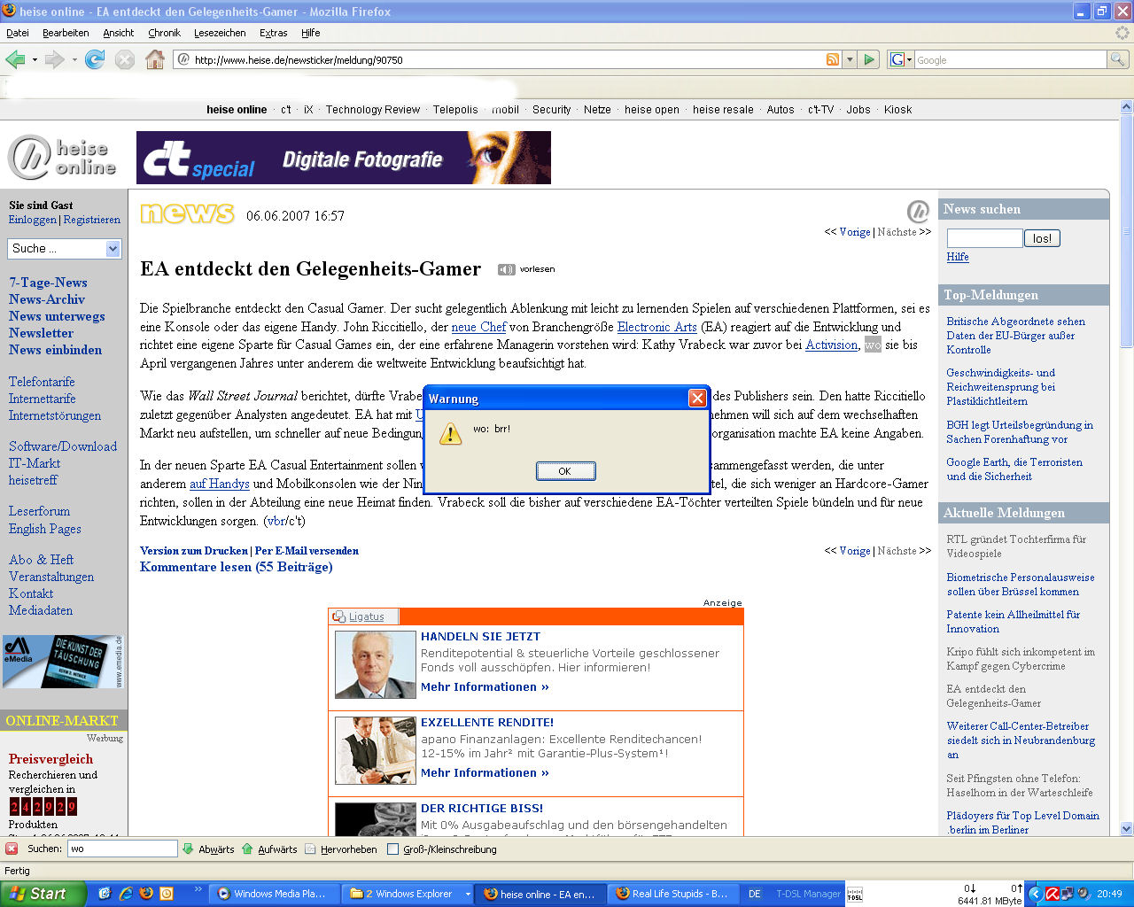Open the Lesezeichen menu
Screen dimensions: 1134x907
[220, 33]
